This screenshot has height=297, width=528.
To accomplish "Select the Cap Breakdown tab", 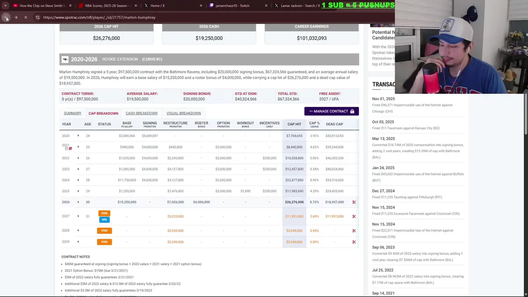I will [x=103, y=113].
